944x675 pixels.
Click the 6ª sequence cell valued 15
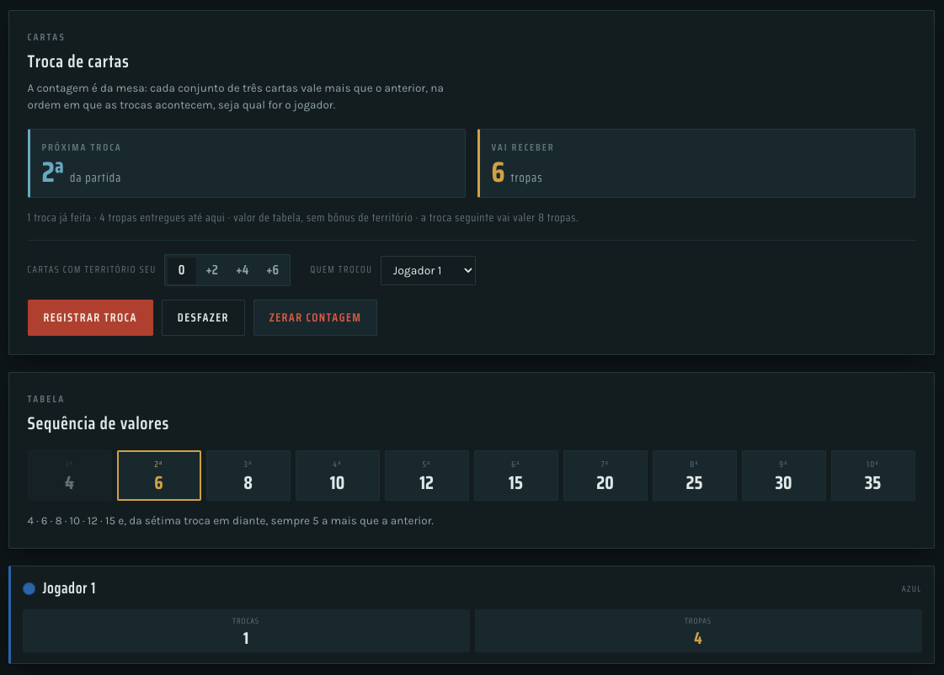(516, 476)
